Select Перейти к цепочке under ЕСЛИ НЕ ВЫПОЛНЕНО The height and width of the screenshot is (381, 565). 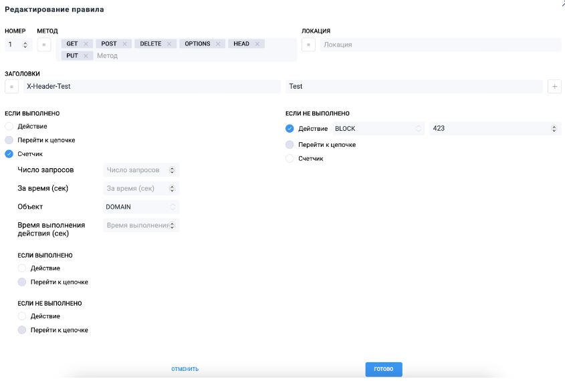click(x=290, y=145)
